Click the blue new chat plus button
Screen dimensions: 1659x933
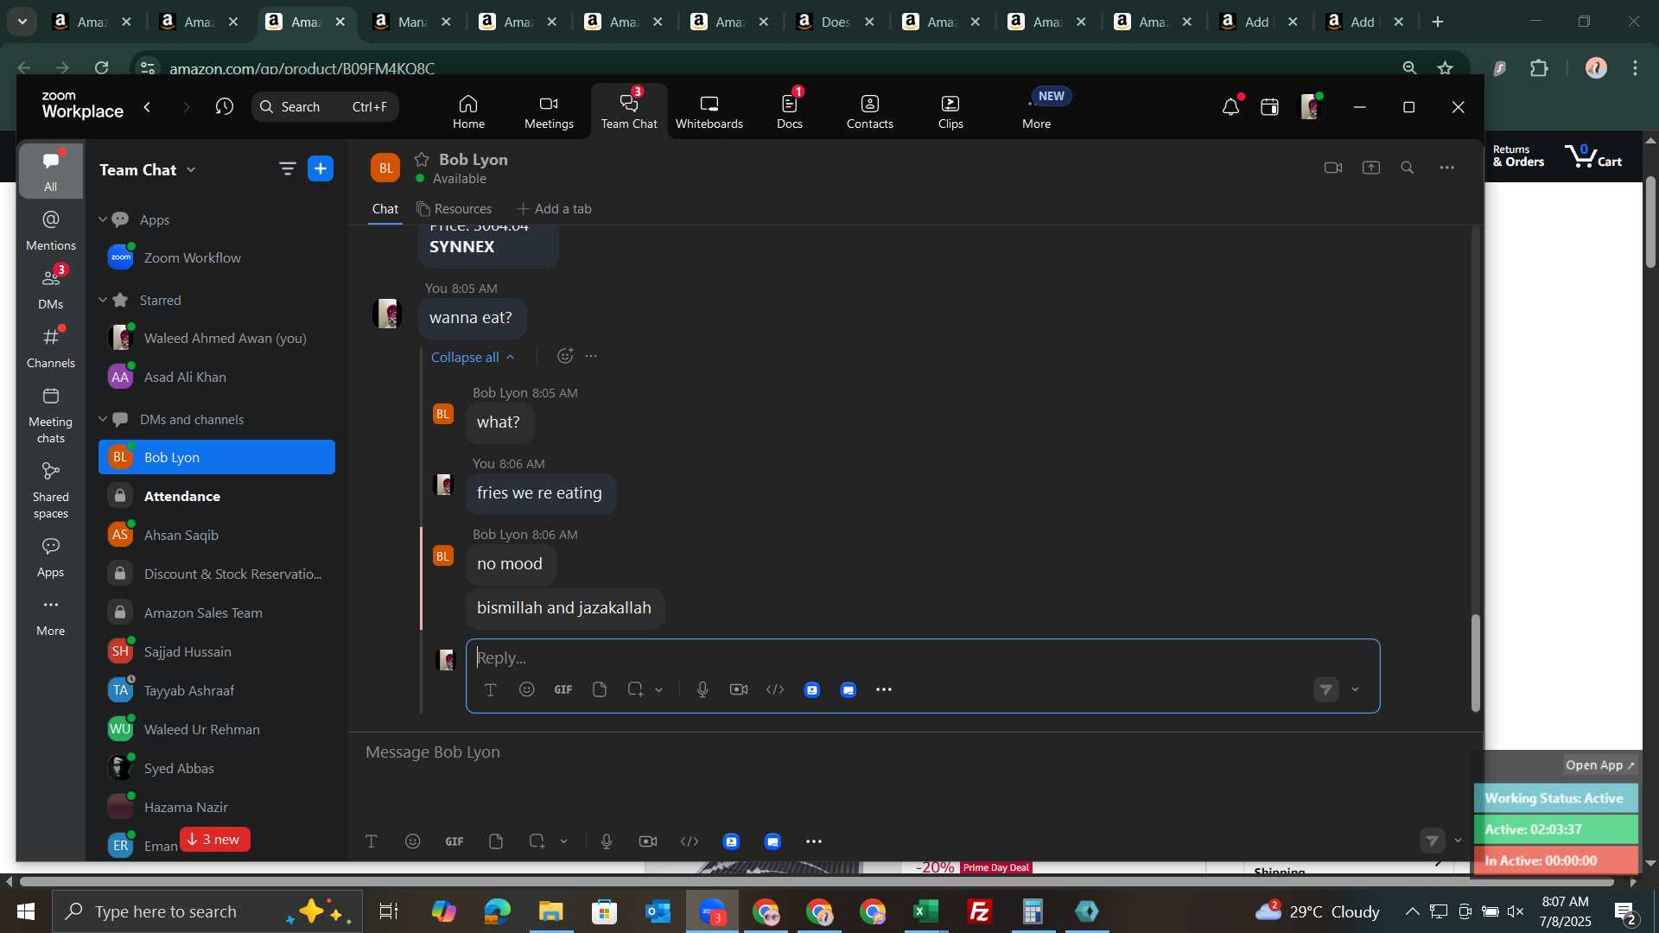(321, 169)
